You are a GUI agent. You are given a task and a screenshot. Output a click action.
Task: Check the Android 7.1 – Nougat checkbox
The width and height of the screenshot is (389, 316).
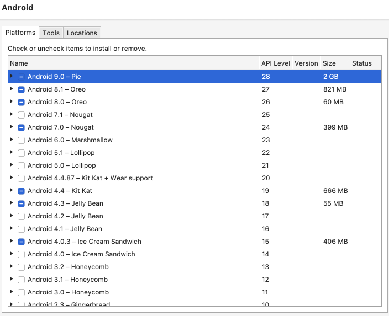[x=22, y=115]
